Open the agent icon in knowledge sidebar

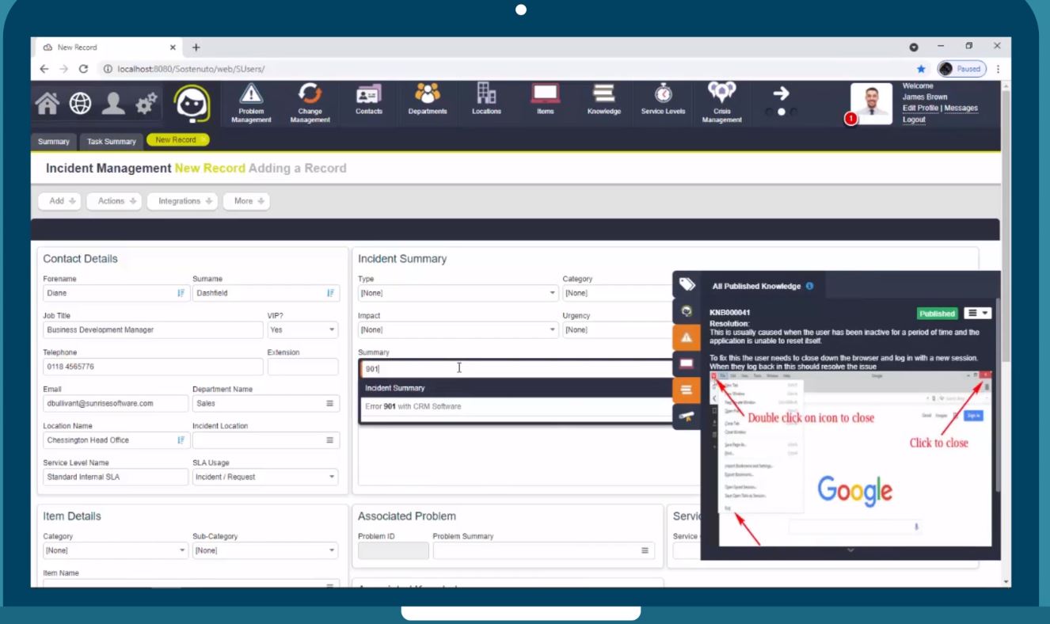(x=687, y=311)
